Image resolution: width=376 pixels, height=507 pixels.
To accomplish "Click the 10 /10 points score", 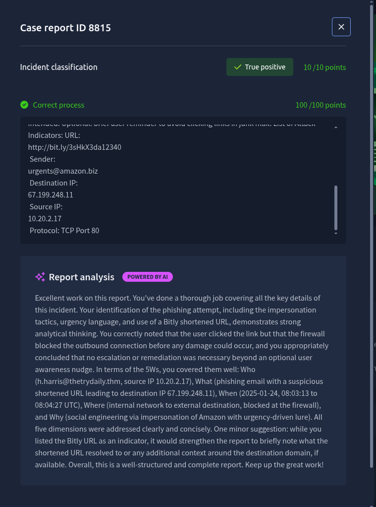I will (x=324, y=67).
